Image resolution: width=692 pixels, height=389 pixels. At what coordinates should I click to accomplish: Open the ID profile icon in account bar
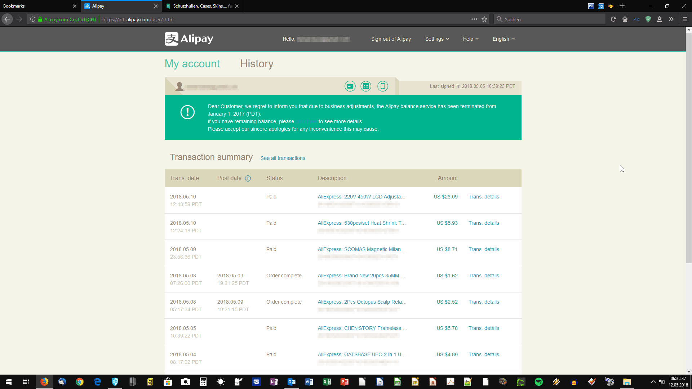tap(366, 86)
